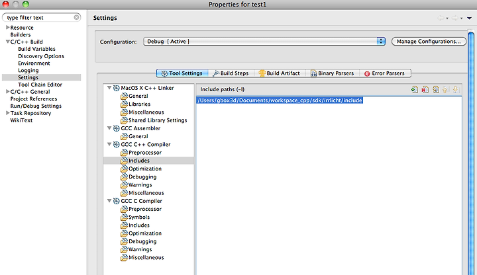Open General under MacOS X C++ Linker

coord(138,96)
